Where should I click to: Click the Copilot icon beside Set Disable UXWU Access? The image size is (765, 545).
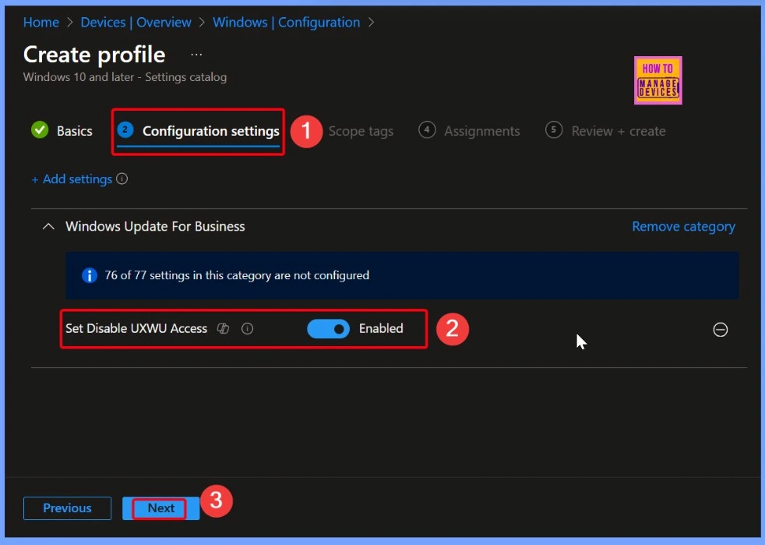[x=223, y=329]
